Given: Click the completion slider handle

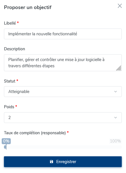Looking at the screenshot, I should point(5,147).
